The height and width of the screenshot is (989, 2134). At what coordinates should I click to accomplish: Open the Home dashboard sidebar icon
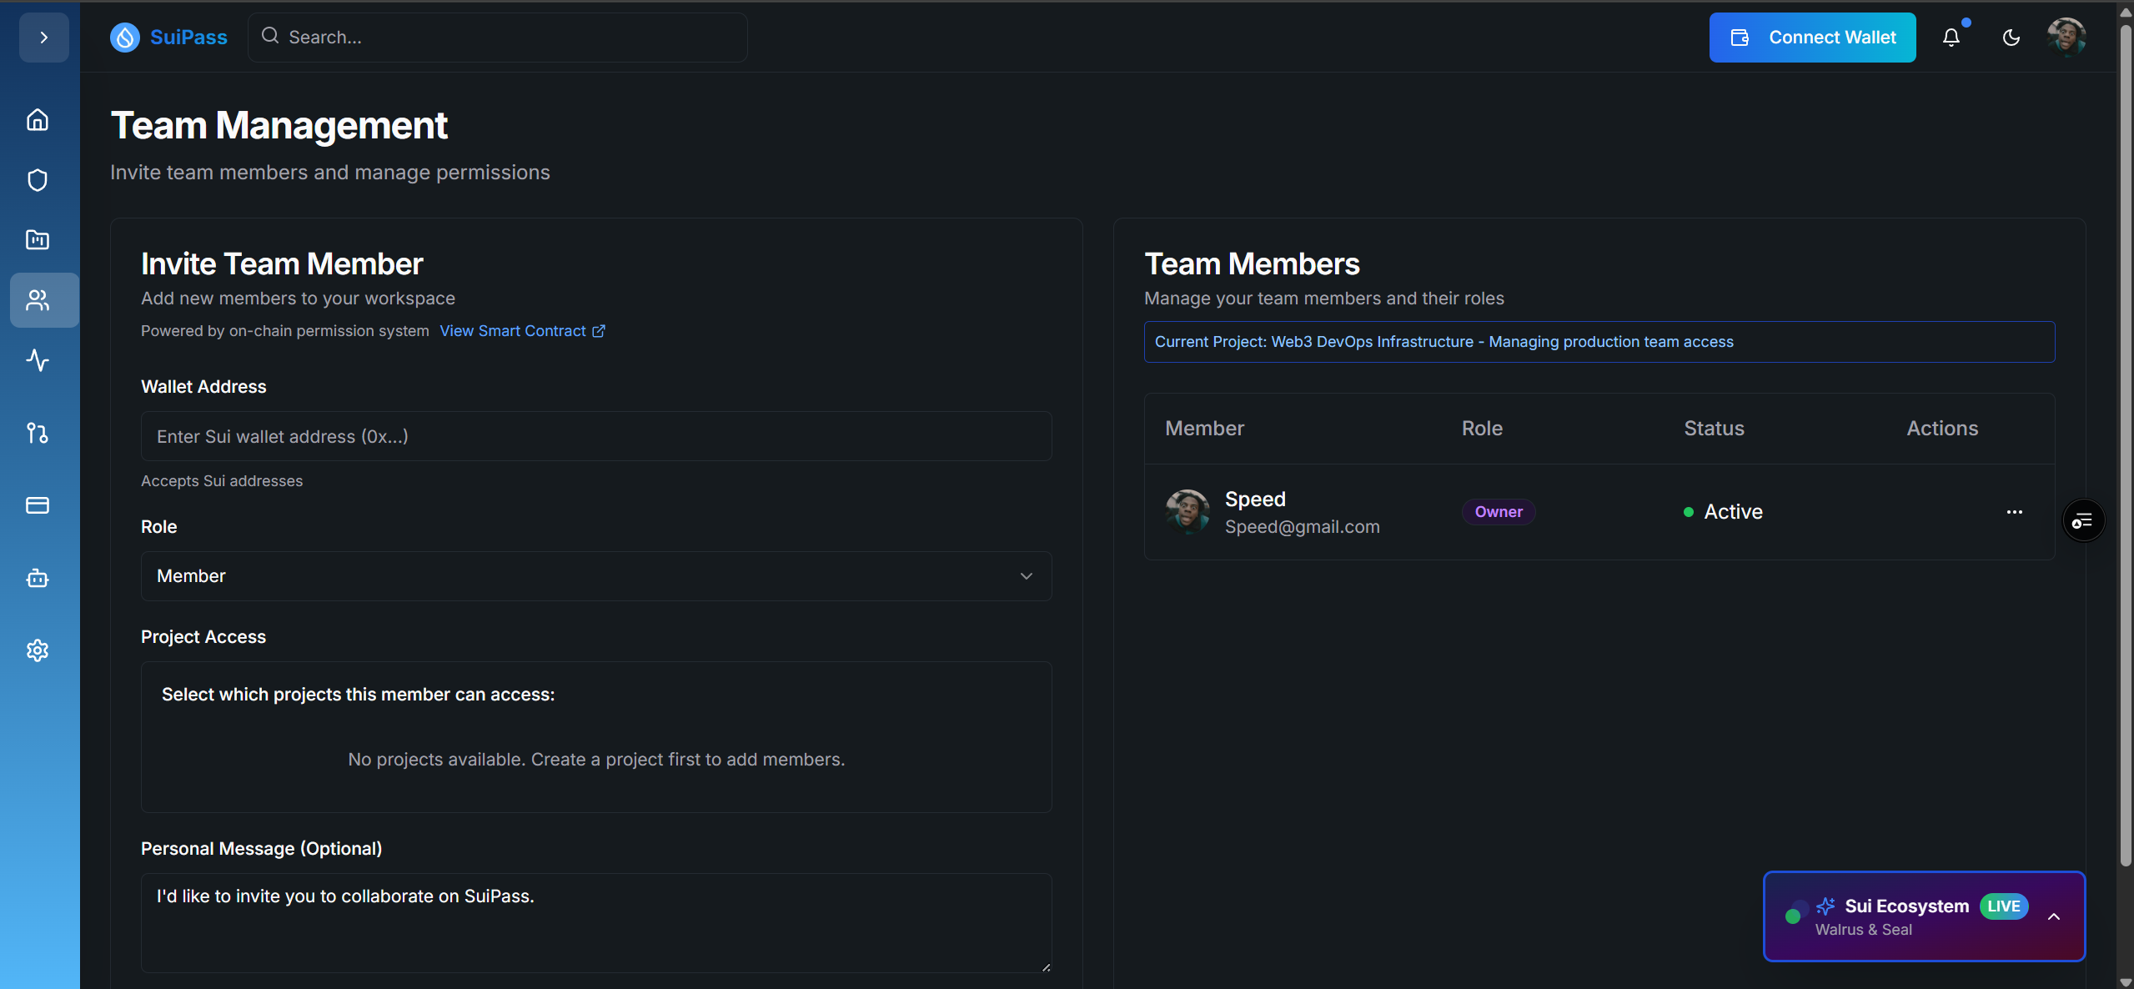38,120
